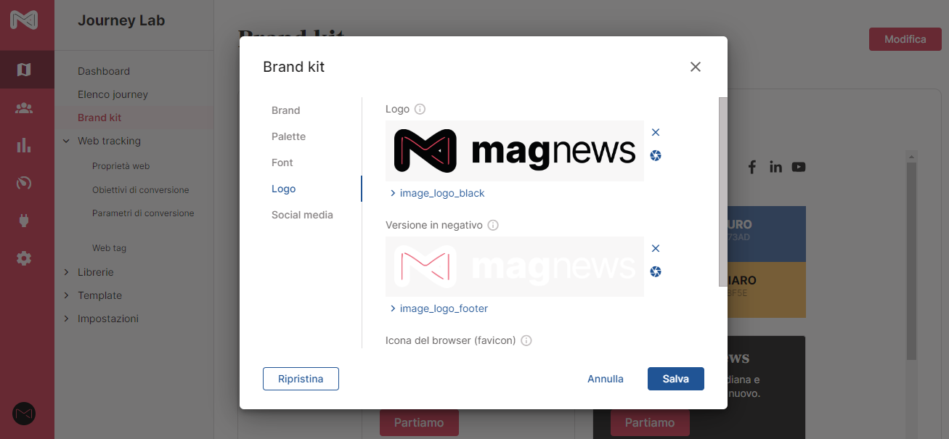Open Obiettivi di conversione
This screenshot has height=439, width=949.
(x=140, y=190)
